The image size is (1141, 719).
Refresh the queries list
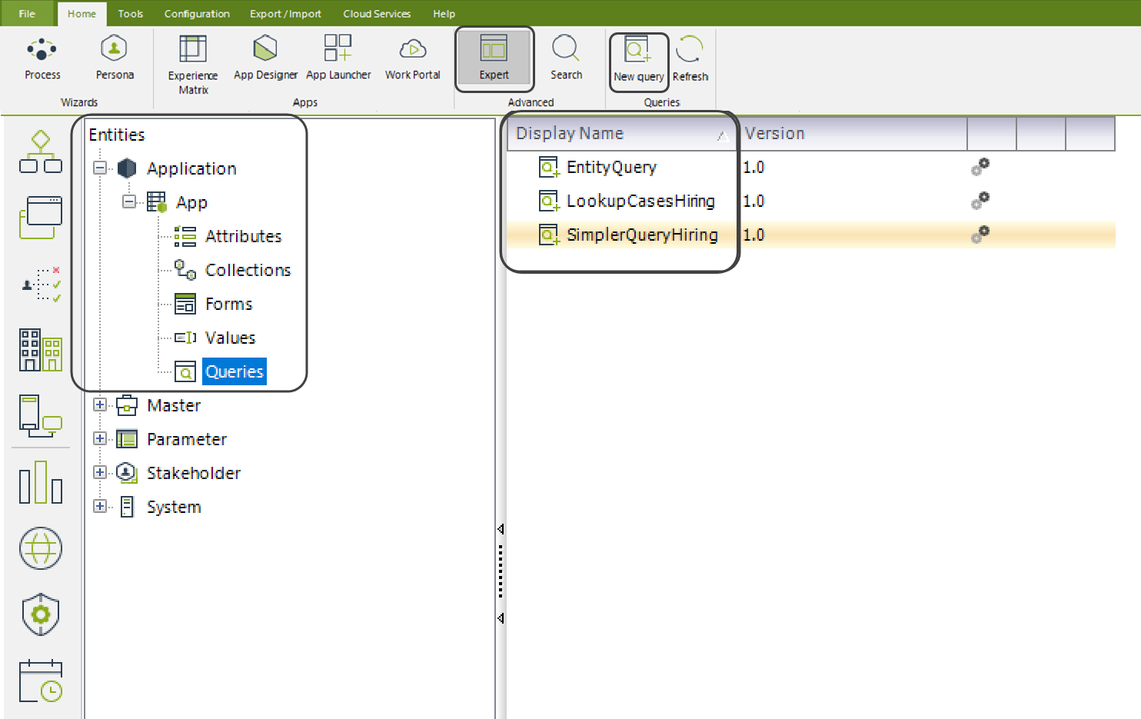click(x=690, y=60)
